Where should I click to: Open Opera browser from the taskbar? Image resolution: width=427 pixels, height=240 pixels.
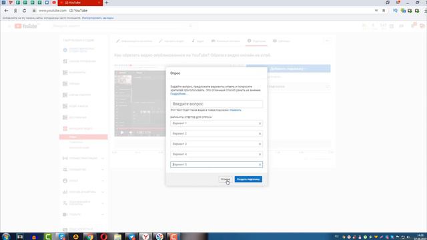point(104,237)
